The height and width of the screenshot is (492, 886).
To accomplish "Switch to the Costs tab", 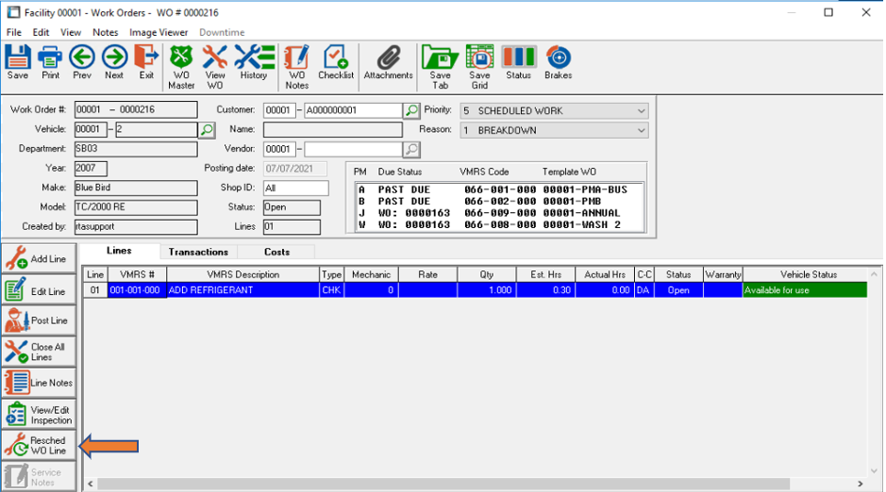I will click(x=276, y=252).
